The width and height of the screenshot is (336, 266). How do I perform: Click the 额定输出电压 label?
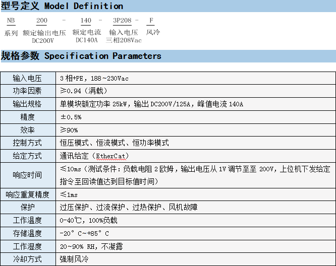tap(44, 33)
